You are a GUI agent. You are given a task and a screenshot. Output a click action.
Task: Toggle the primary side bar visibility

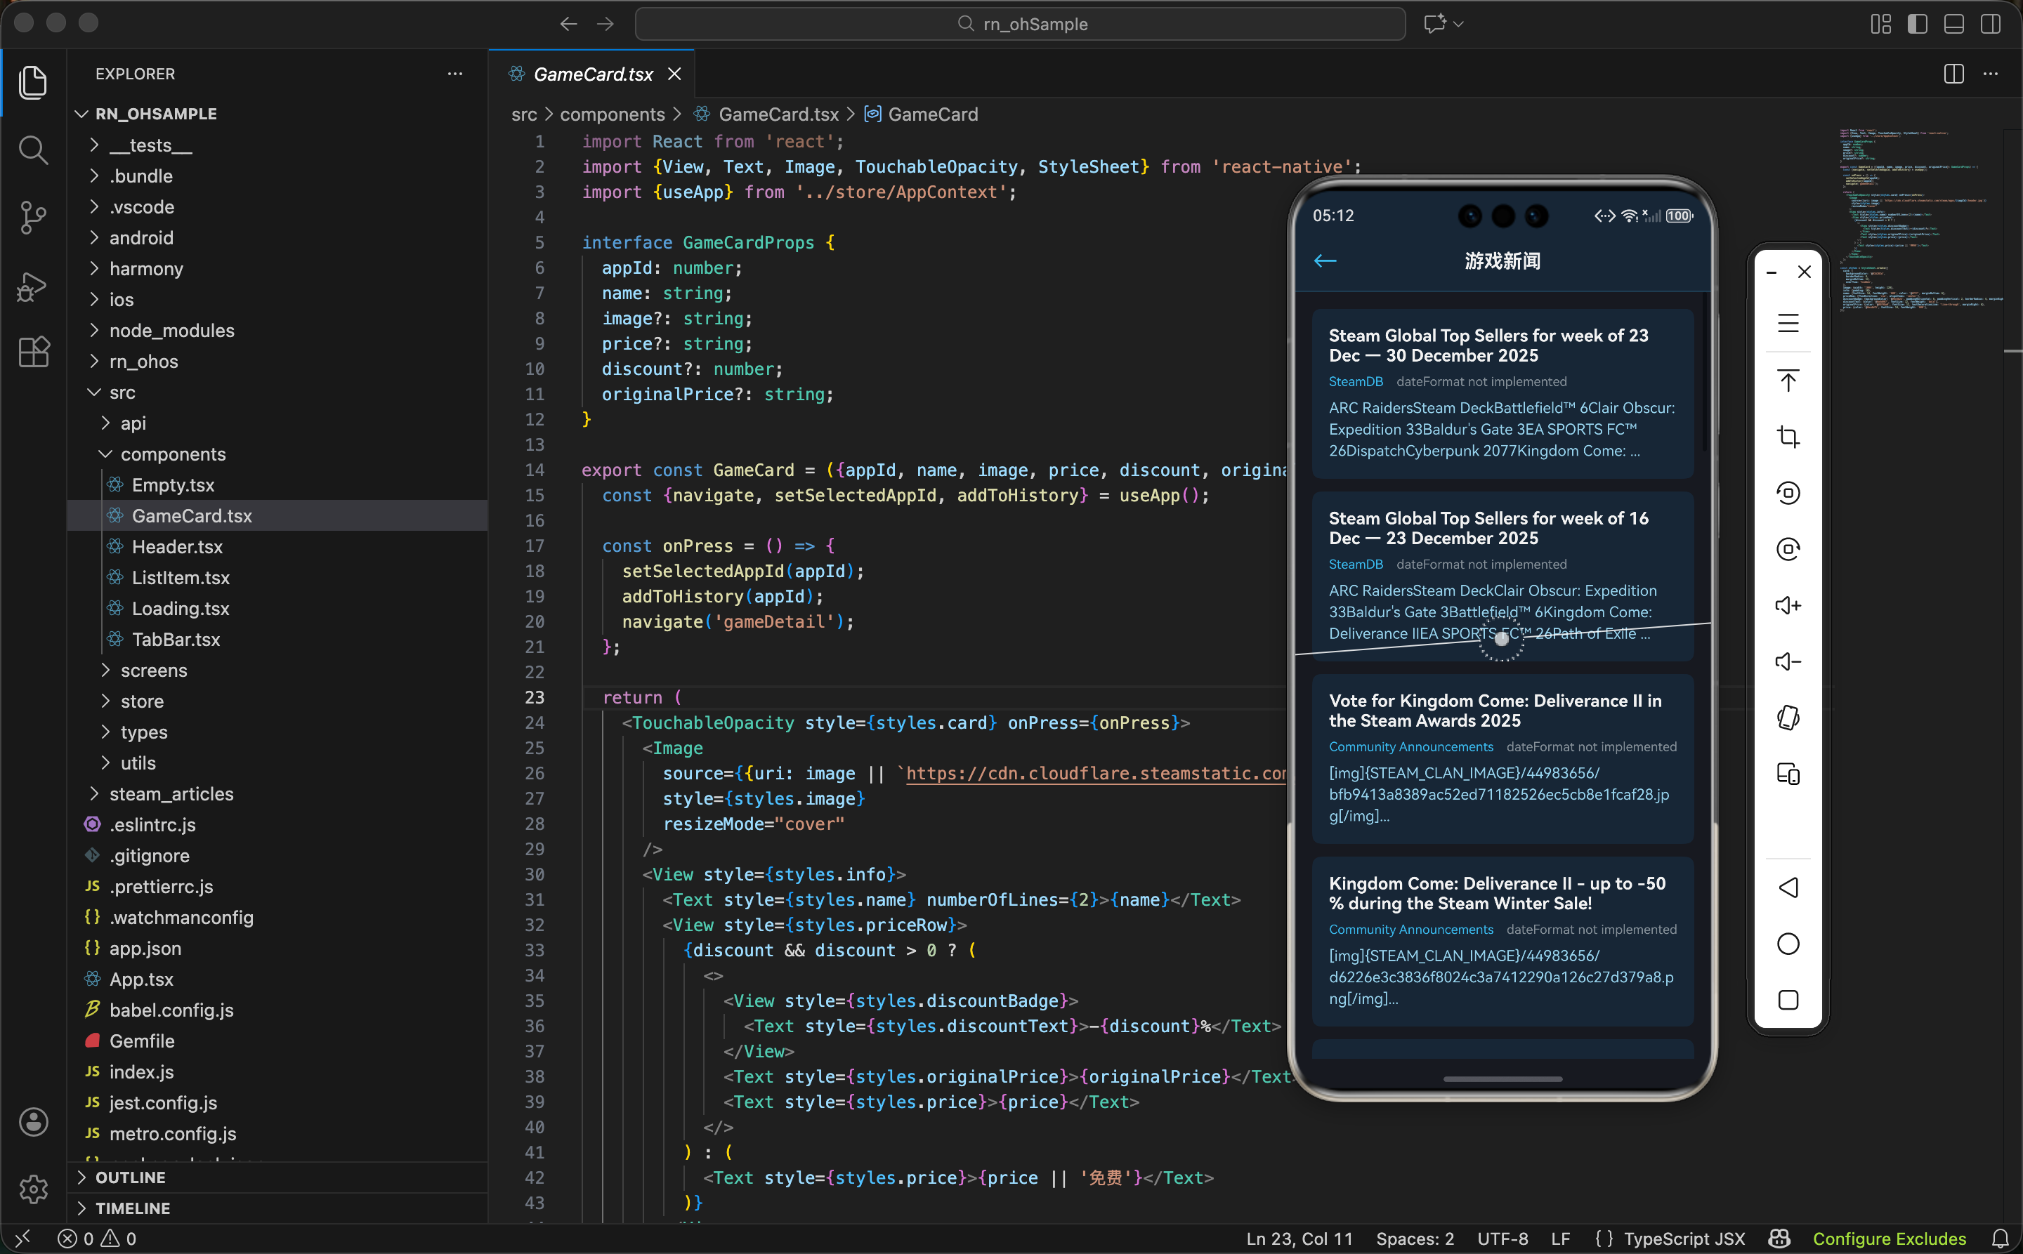(x=1917, y=24)
